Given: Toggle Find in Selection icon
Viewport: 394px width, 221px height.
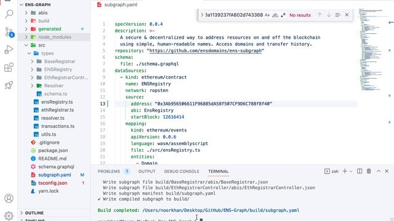Looking at the screenshot, I should click(338, 15).
